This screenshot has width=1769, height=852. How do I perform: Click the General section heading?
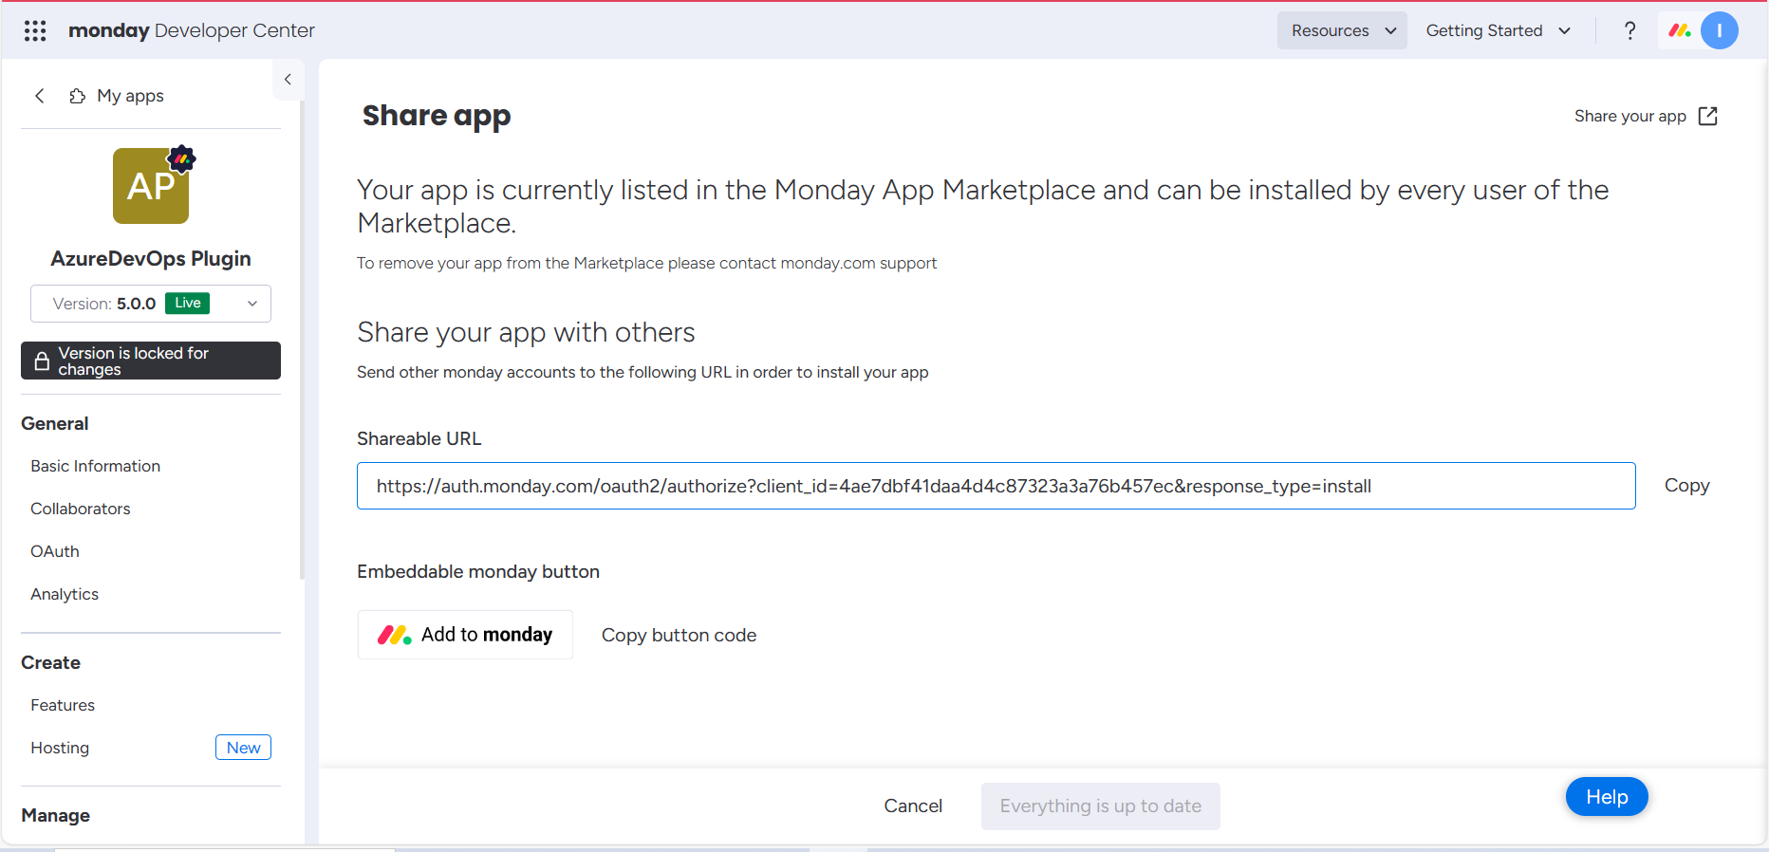(55, 423)
